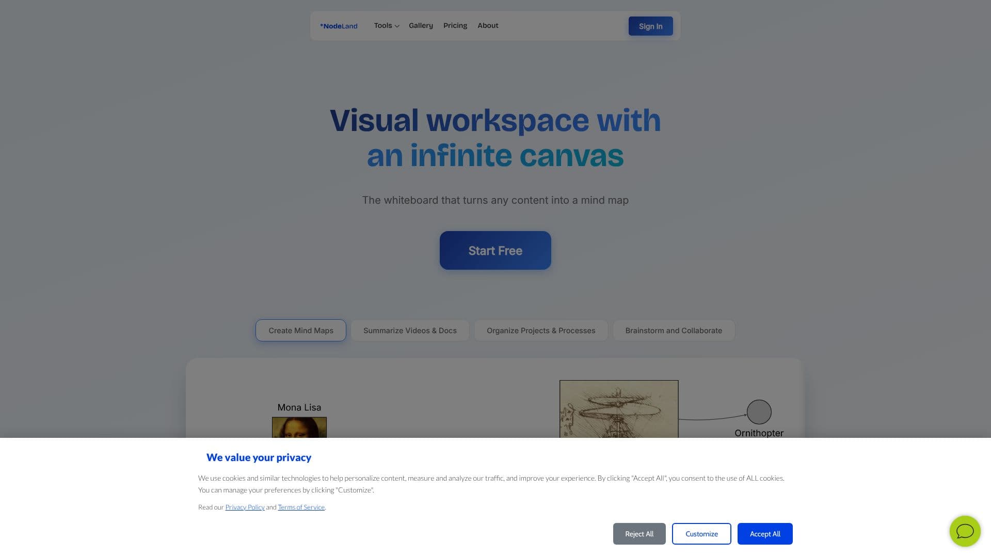Viewport: 991px width, 557px height.
Task: Open the About page
Action: pyautogui.click(x=488, y=25)
